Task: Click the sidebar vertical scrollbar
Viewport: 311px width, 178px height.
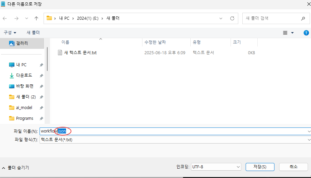Action: 47,59
